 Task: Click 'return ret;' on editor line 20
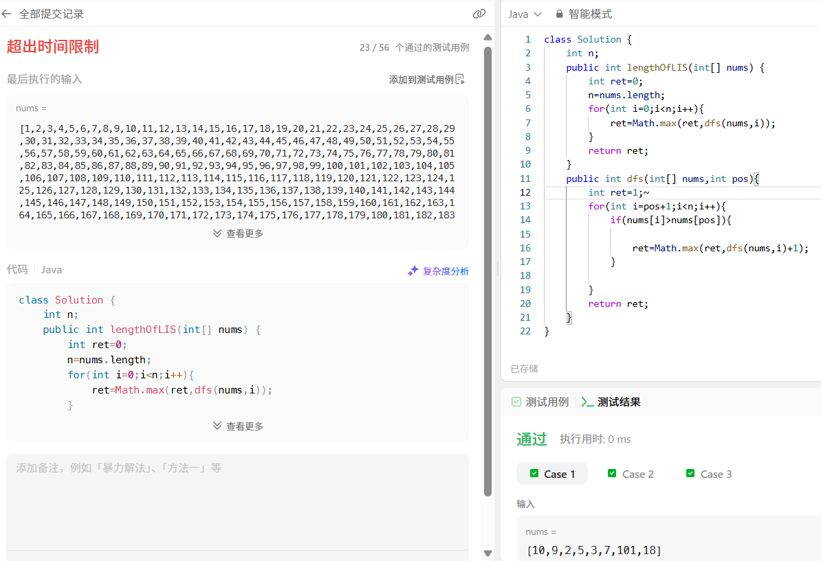tap(618, 304)
